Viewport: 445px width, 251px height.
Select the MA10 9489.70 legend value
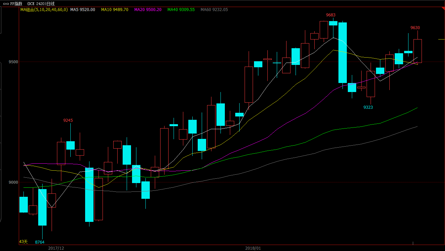click(115, 10)
